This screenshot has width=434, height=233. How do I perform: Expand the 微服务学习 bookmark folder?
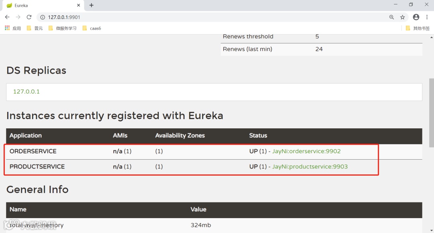(62, 28)
